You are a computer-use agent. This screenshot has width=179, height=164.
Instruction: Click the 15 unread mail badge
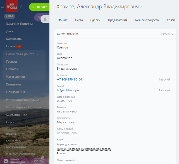click(x=19, y=46)
